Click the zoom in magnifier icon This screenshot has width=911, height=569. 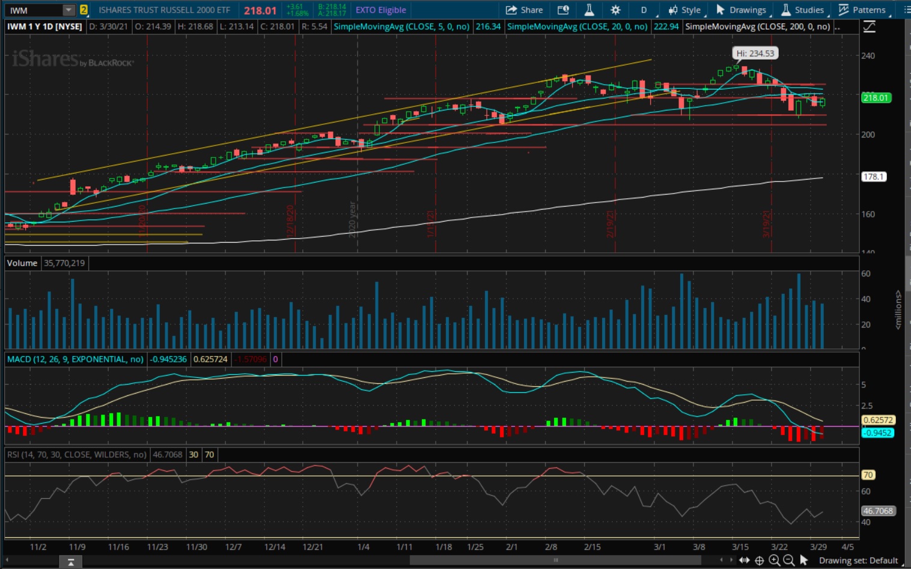click(775, 561)
